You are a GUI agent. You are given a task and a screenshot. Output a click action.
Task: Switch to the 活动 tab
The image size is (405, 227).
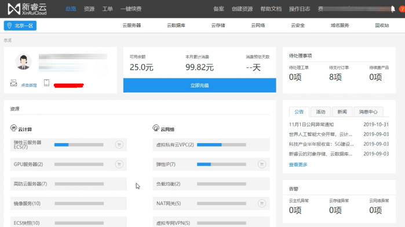320,112
